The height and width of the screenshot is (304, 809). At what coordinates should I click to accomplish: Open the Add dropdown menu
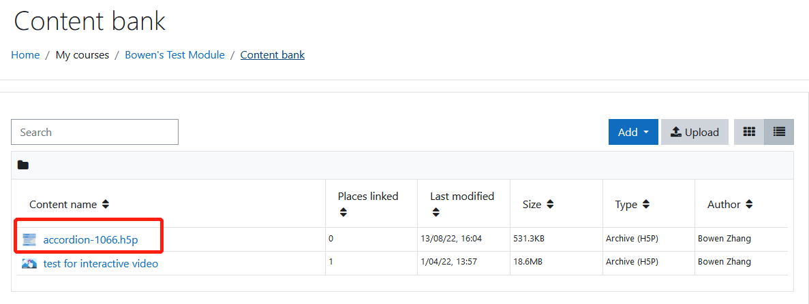[633, 132]
